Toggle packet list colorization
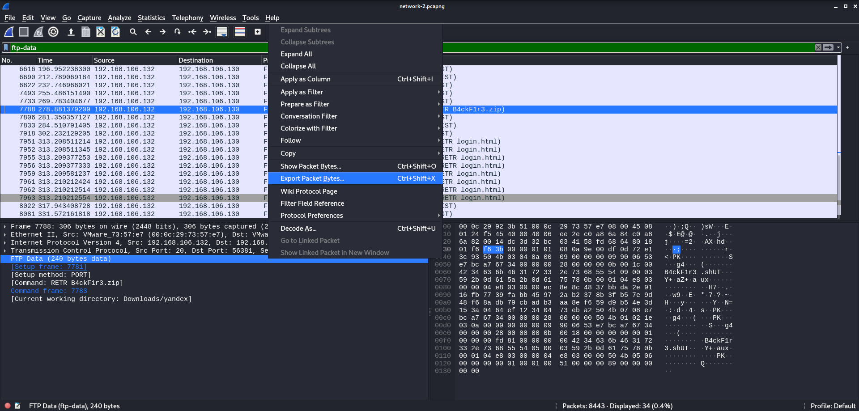 (x=240, y=32)
